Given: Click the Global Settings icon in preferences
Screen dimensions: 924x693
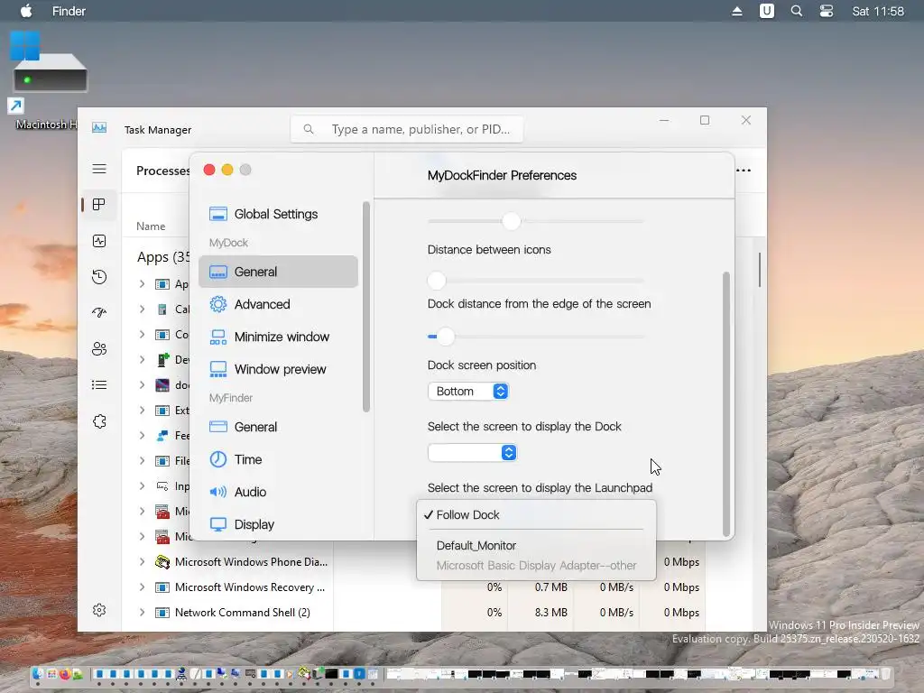Looking at the screenshot, I should click(218, 214).
